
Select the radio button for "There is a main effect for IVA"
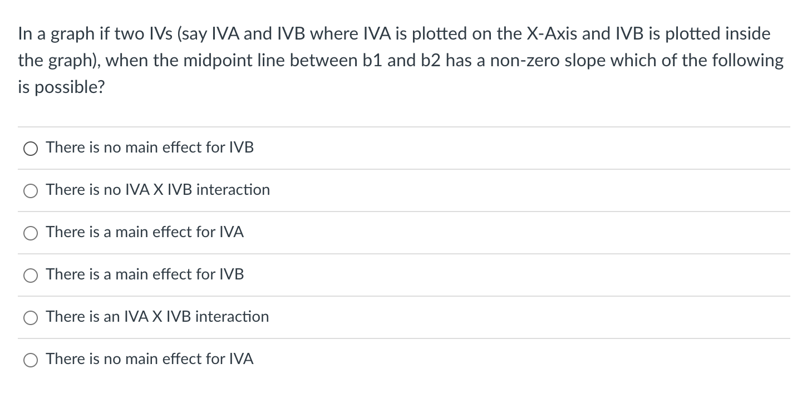(x=31, y=233)
